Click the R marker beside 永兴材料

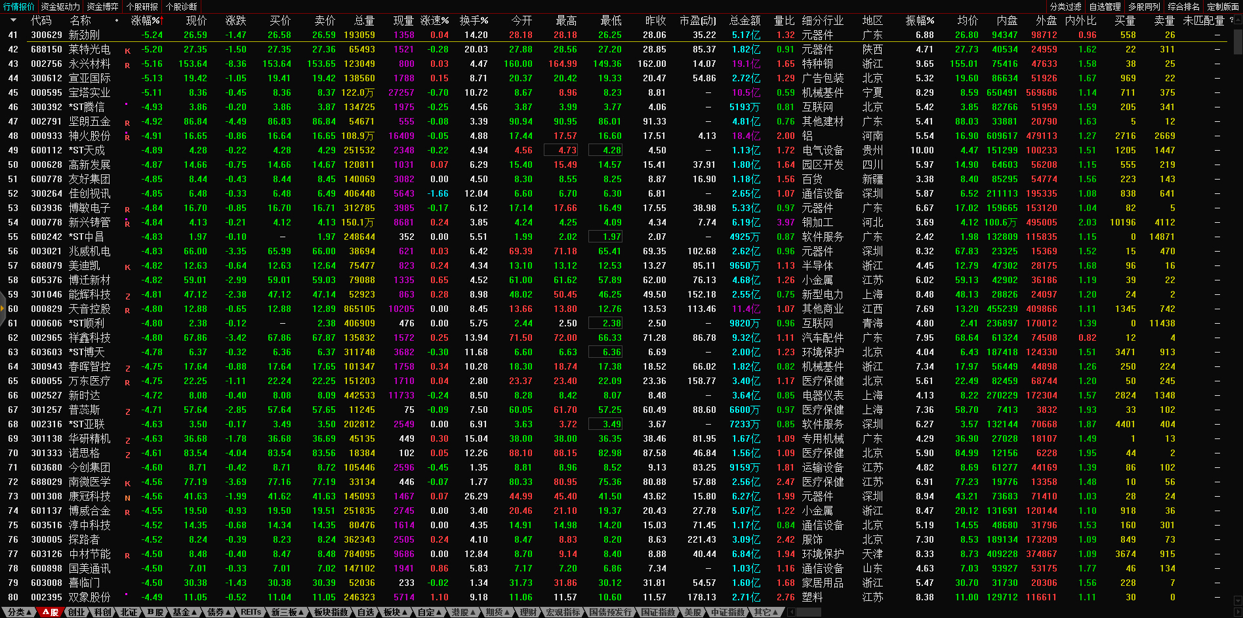[x=127, y=65]
